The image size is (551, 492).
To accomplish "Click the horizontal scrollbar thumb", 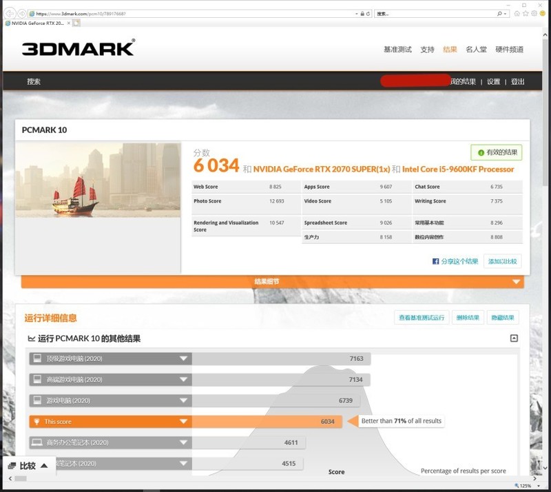I will tap(21, 479).
